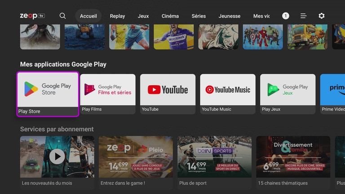
Task: Open the menu list icon
Action: coord(303,16)
